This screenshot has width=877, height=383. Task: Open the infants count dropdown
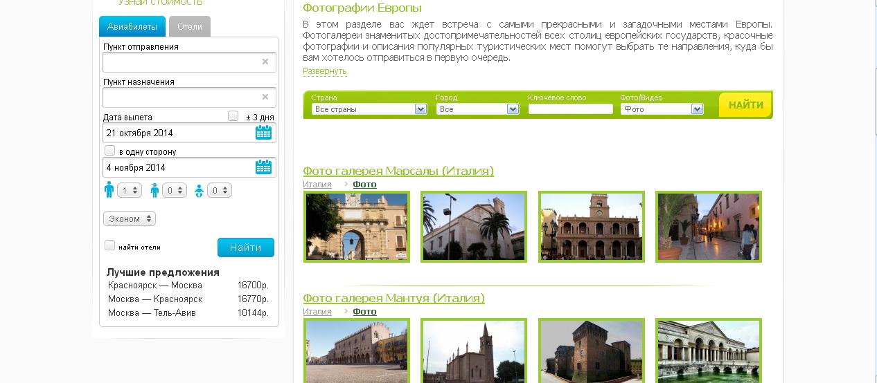[220, 190]
